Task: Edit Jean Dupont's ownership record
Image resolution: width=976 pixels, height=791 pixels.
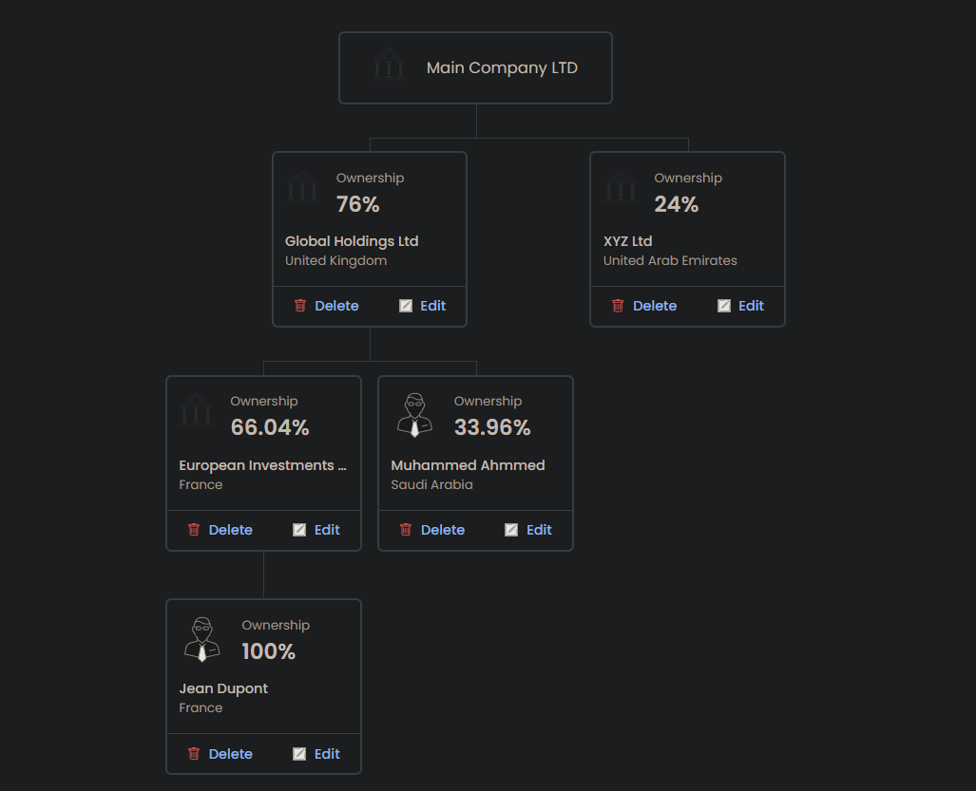Action: coord(327,754)
